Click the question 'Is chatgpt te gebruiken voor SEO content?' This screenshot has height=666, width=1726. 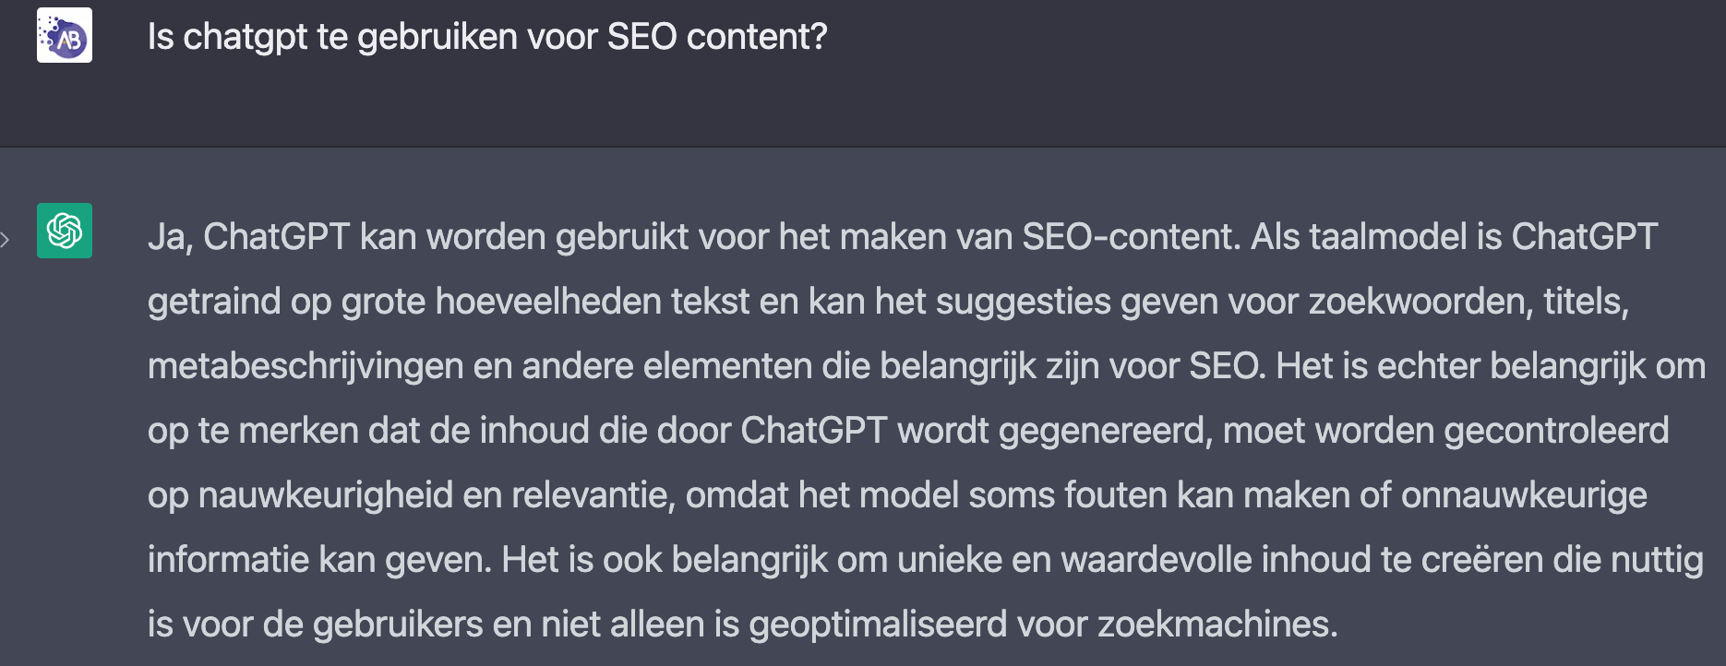point(487,37)
